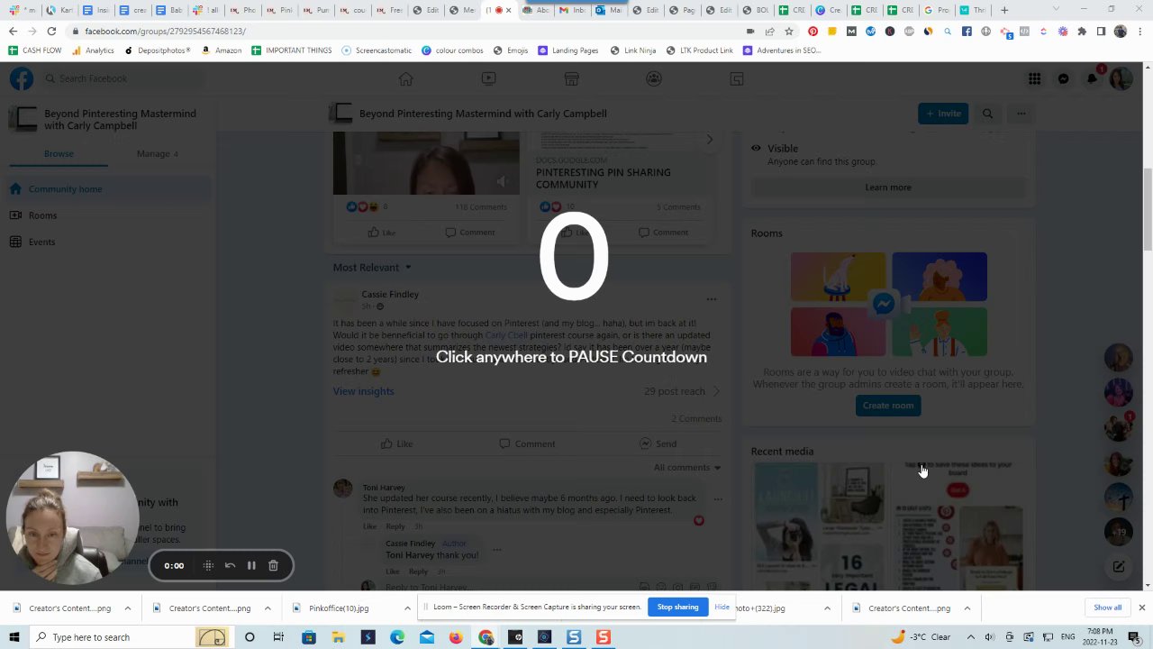Select the Manage tab
Screen dimensions: 1153x649
pos(157,154)
